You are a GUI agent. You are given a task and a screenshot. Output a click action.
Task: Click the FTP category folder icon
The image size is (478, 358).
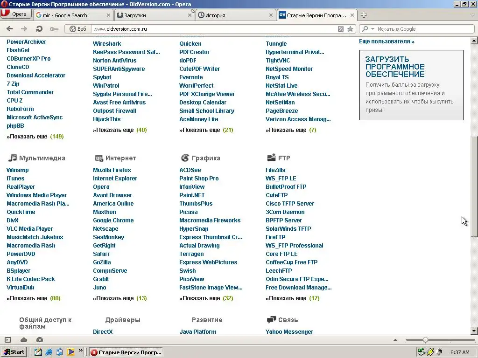[271, 158]
